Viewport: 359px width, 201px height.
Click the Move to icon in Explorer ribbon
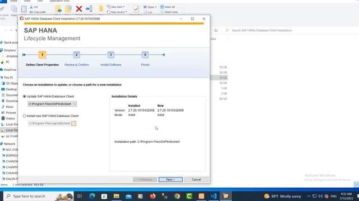58,9
